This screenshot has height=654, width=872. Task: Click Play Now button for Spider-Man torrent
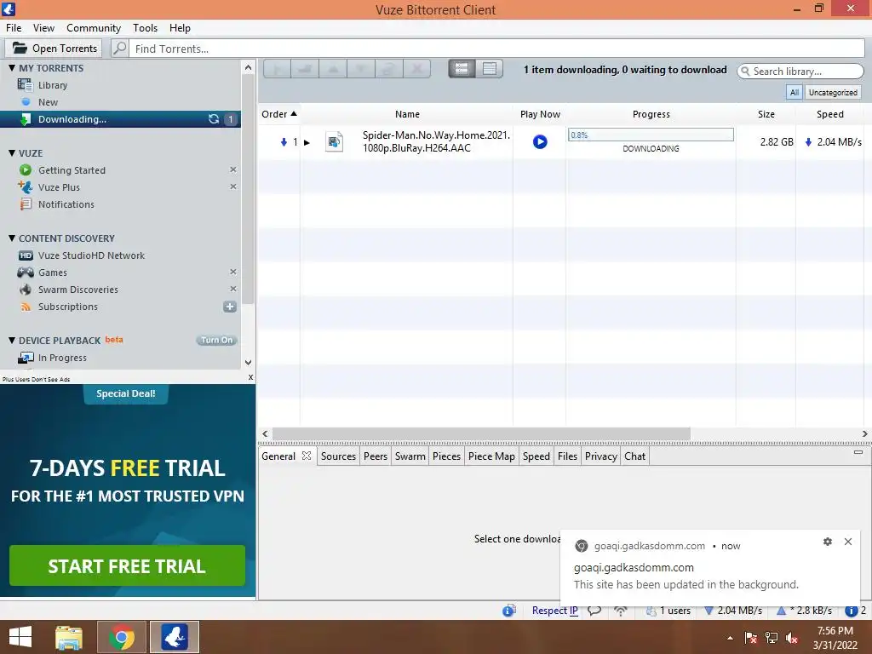[539, 142]
